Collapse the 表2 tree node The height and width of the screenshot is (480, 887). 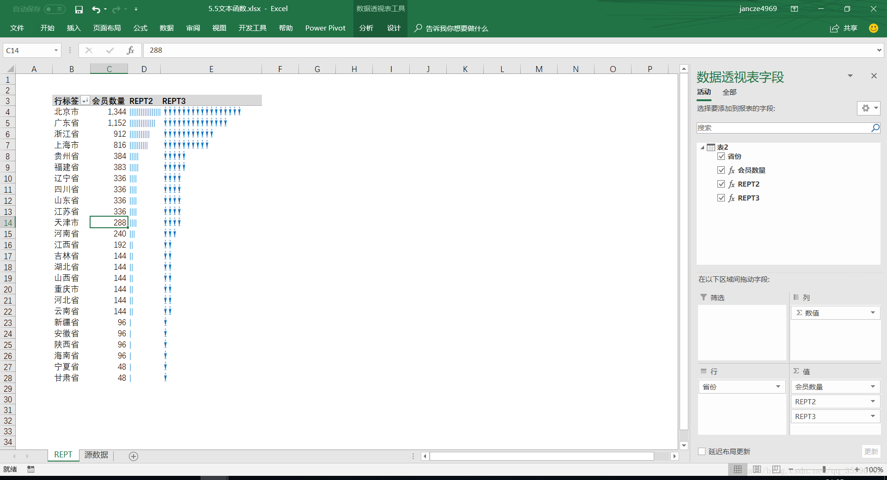702,147
